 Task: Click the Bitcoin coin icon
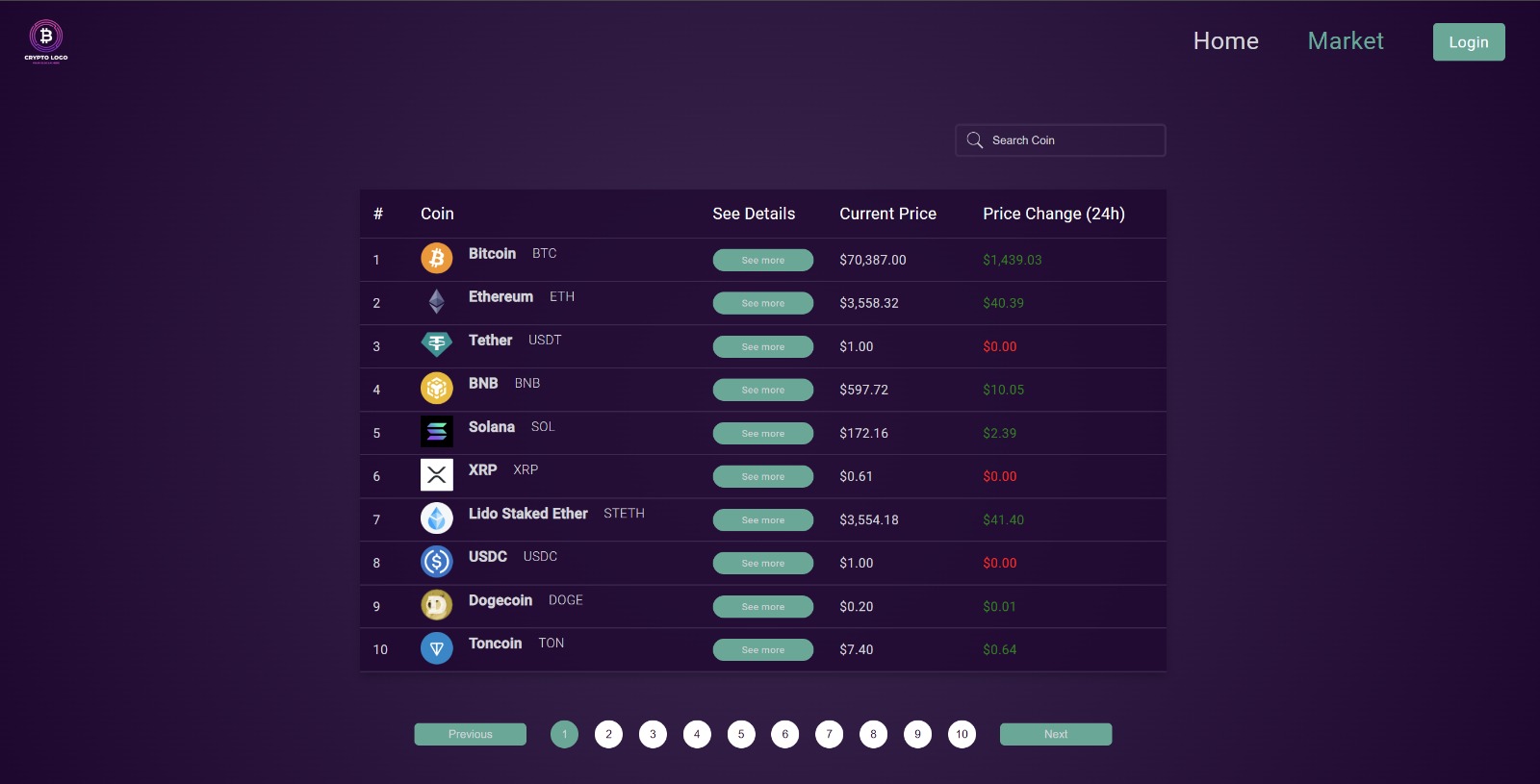[x=437, y=258]
